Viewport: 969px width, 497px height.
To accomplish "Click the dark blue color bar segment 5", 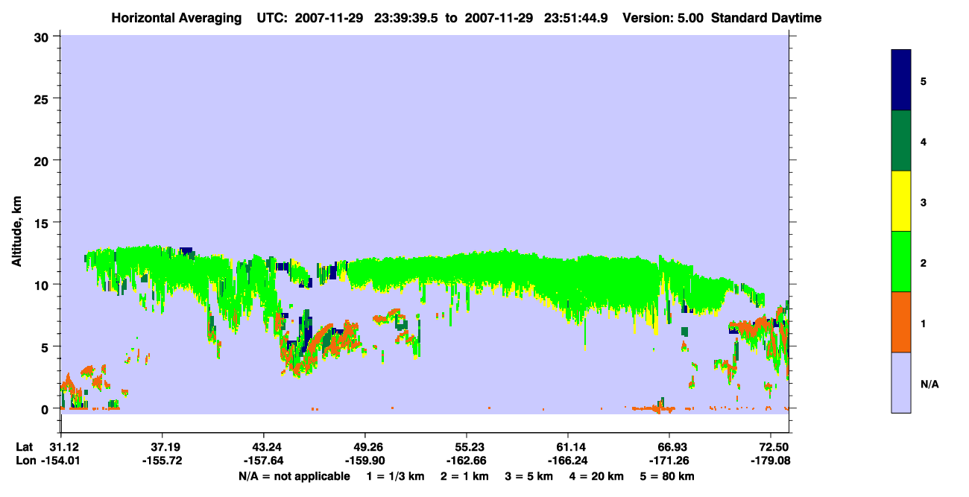I will pos(901,80).
